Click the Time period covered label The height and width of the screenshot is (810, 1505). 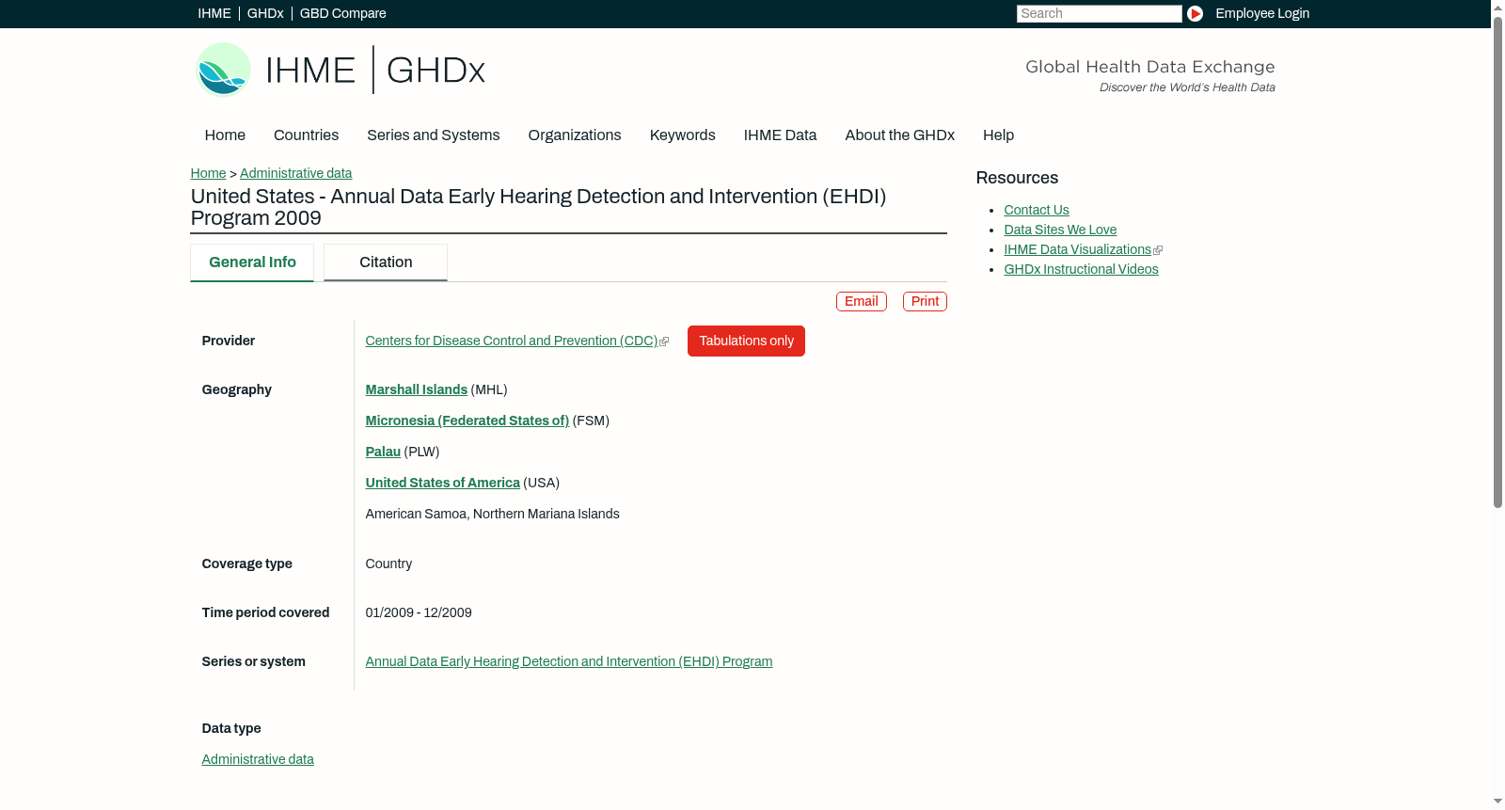[265, 612]
